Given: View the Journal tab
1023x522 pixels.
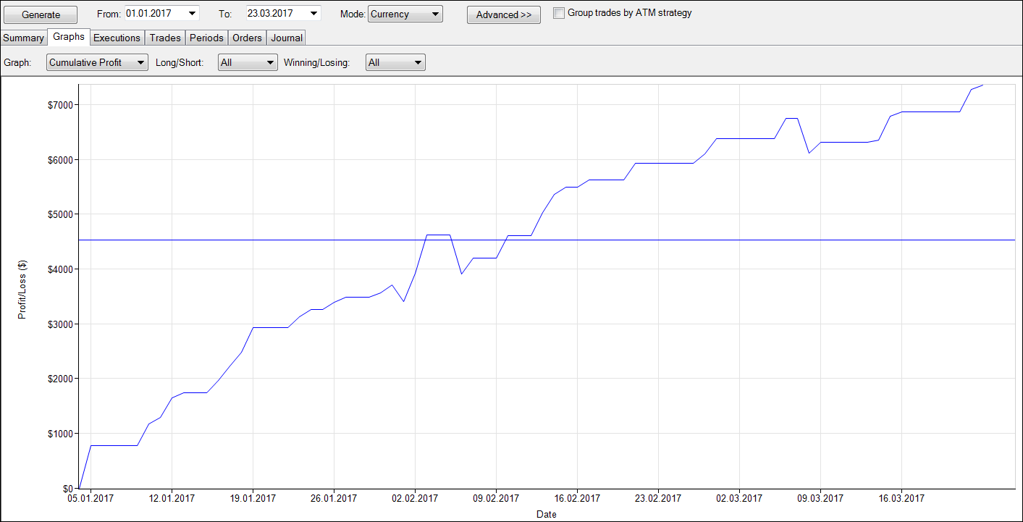Looking at the screenshot, I should pyautogui.click(x=286, y=38).
